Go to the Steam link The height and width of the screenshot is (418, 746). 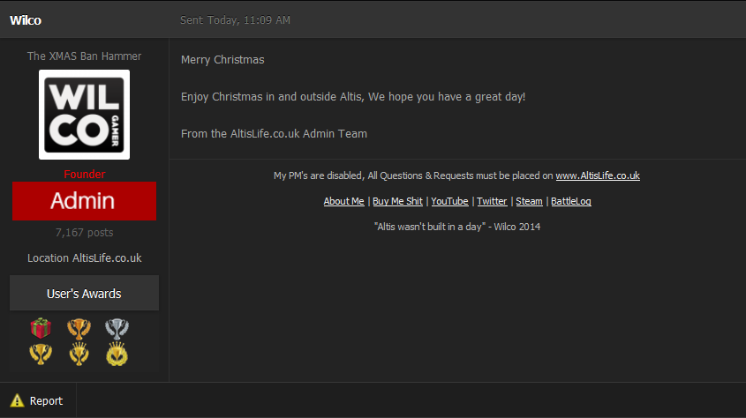(529, 201)
